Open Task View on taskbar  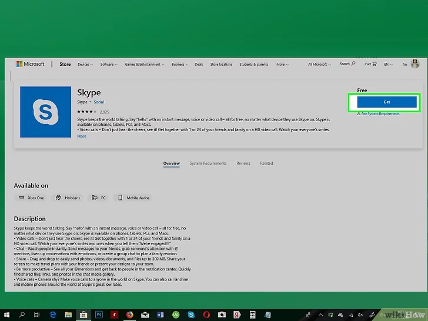[36, 315]
